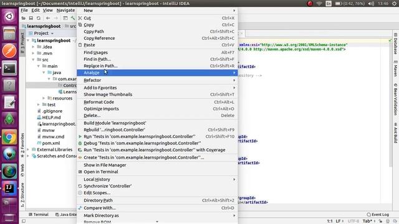Open Files manager from the dock
This screenshot has height=224, width=399.
click(x=9, y=34)
